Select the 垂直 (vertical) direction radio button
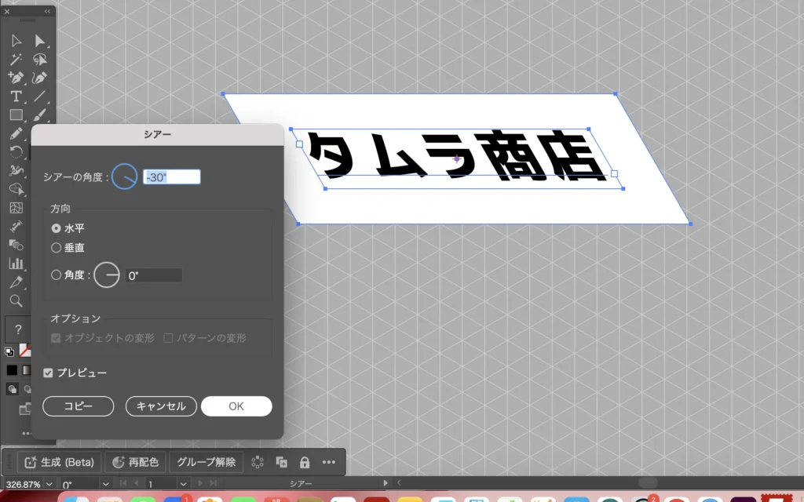This screenshot has width=804, height=502. (56, 248)
